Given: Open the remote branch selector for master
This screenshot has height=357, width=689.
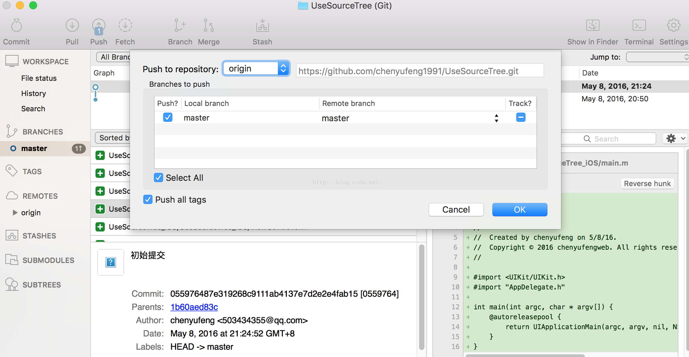Looking at the screenshot, I should coord(496,118).
